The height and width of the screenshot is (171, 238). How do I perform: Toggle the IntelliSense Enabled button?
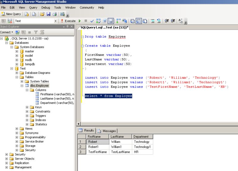111,21
